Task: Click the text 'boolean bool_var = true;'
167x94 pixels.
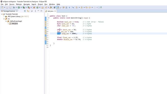Action: pos(68,22)
